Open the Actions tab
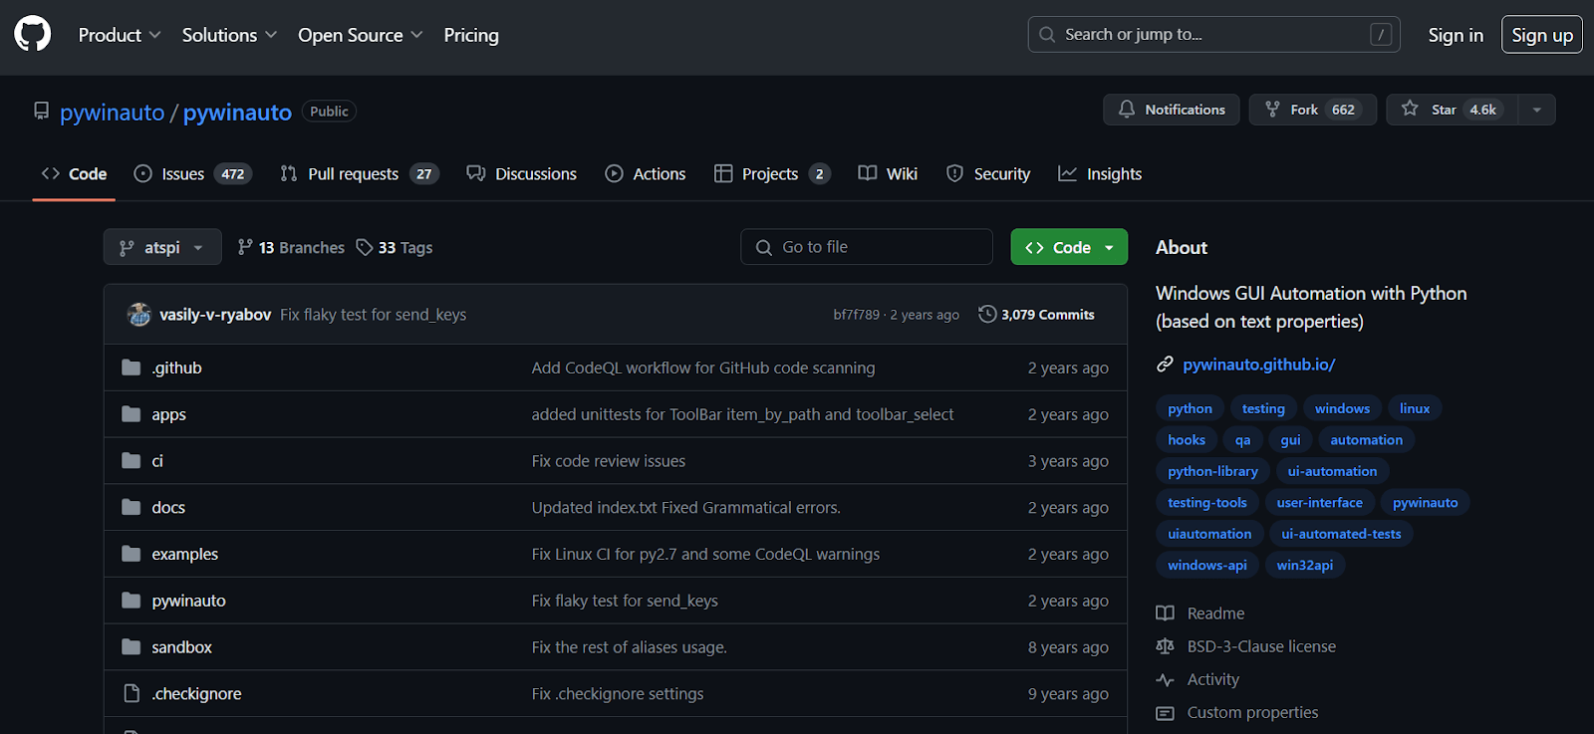Screen dimensions: 1594x734 (x=645, y=173)
